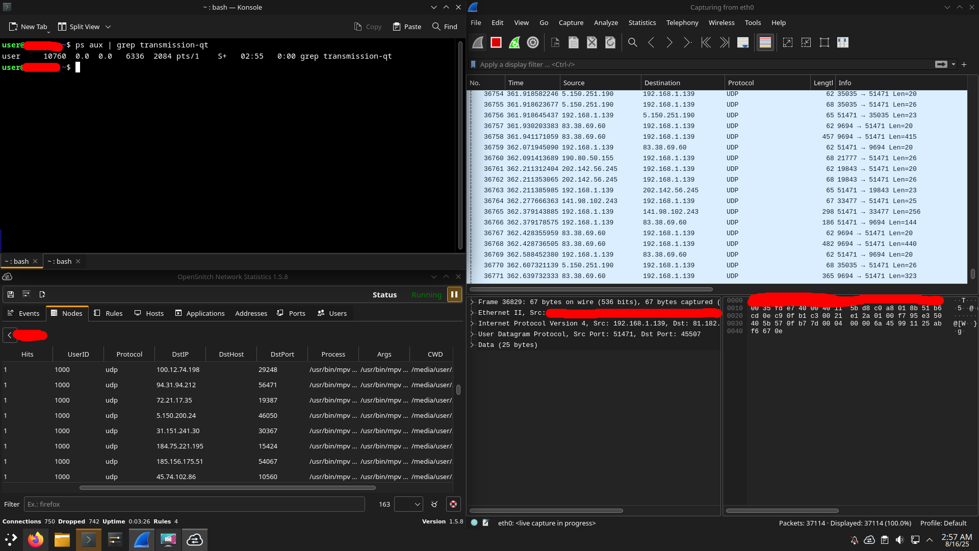Screen dimensions: 979x551
Task: Click the find packet magnifier icon
Action: tap(633, 43)
